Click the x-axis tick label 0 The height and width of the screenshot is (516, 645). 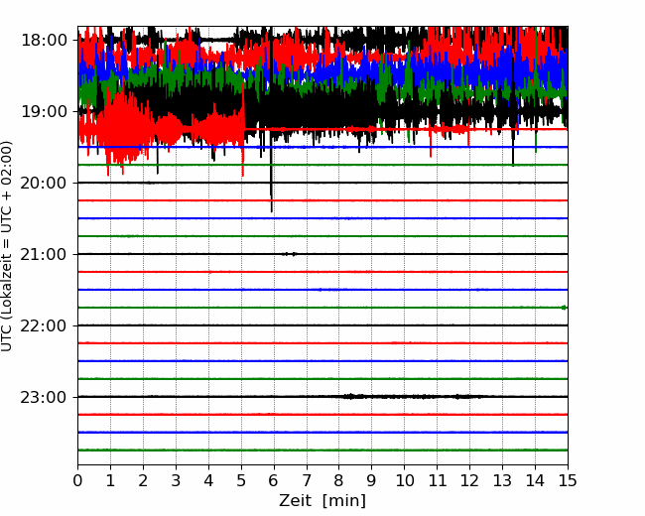(77, 480)
